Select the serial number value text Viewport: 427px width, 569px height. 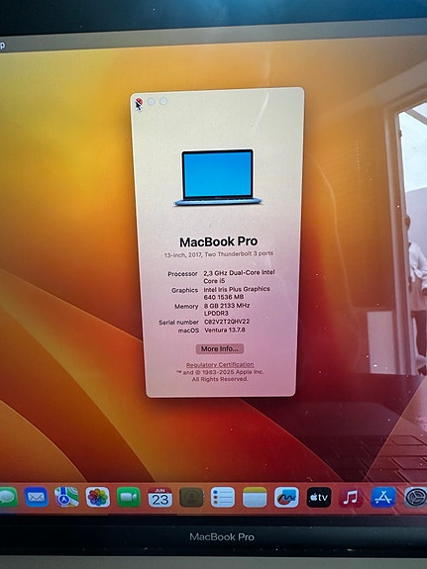coord(227,322)
